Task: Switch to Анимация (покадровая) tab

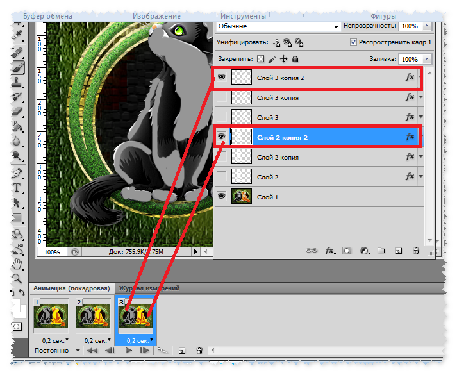Action: tap(72, 288)
